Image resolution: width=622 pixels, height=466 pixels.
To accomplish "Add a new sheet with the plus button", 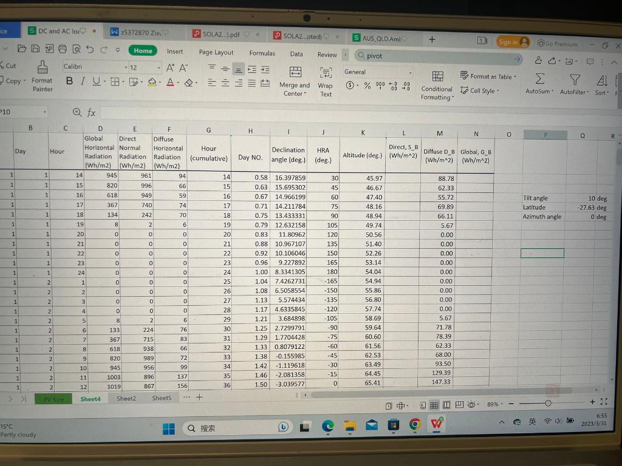I will pos(199,397).
